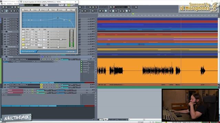The width and height of the screenshot is (220, 123).
Task: Select the BRASS bus strip
Action: pyautogui.click(x=15, y=90)
